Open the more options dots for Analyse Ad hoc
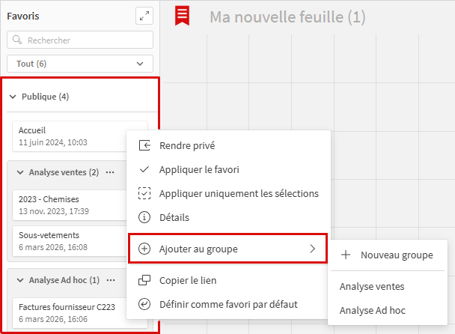 click(111, 280)
